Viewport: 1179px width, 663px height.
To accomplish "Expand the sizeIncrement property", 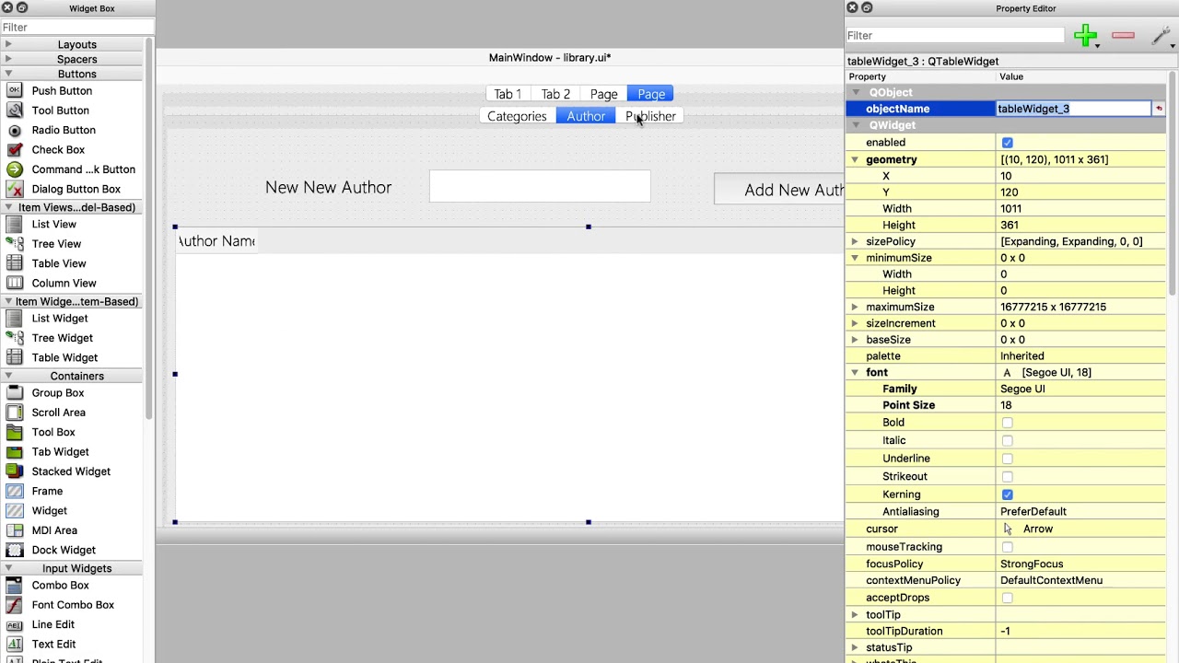I will (855, 323).
